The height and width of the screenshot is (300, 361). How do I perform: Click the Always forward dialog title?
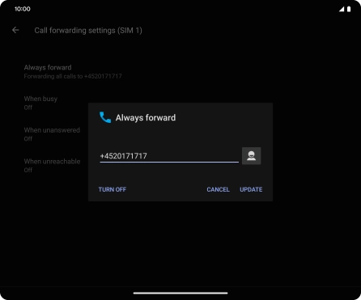click(x=146, y=118)
